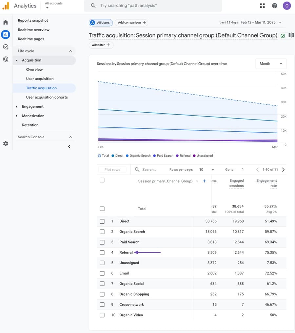This screenshot has height=333, width=295.
Task: Click the Add comparison button
Action: pyautogui.click(x=131, y=23)
